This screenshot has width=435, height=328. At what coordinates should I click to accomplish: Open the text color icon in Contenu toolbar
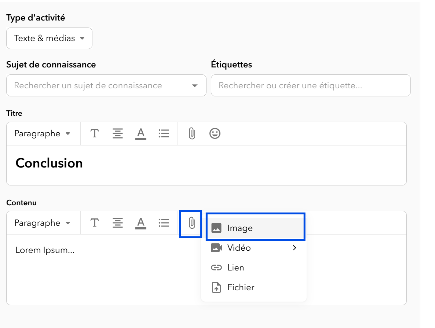[140, 223]
